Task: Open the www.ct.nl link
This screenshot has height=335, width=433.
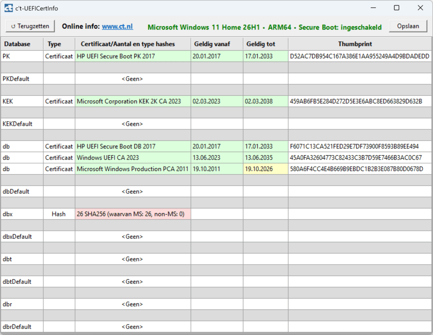Action: (118, 27)
